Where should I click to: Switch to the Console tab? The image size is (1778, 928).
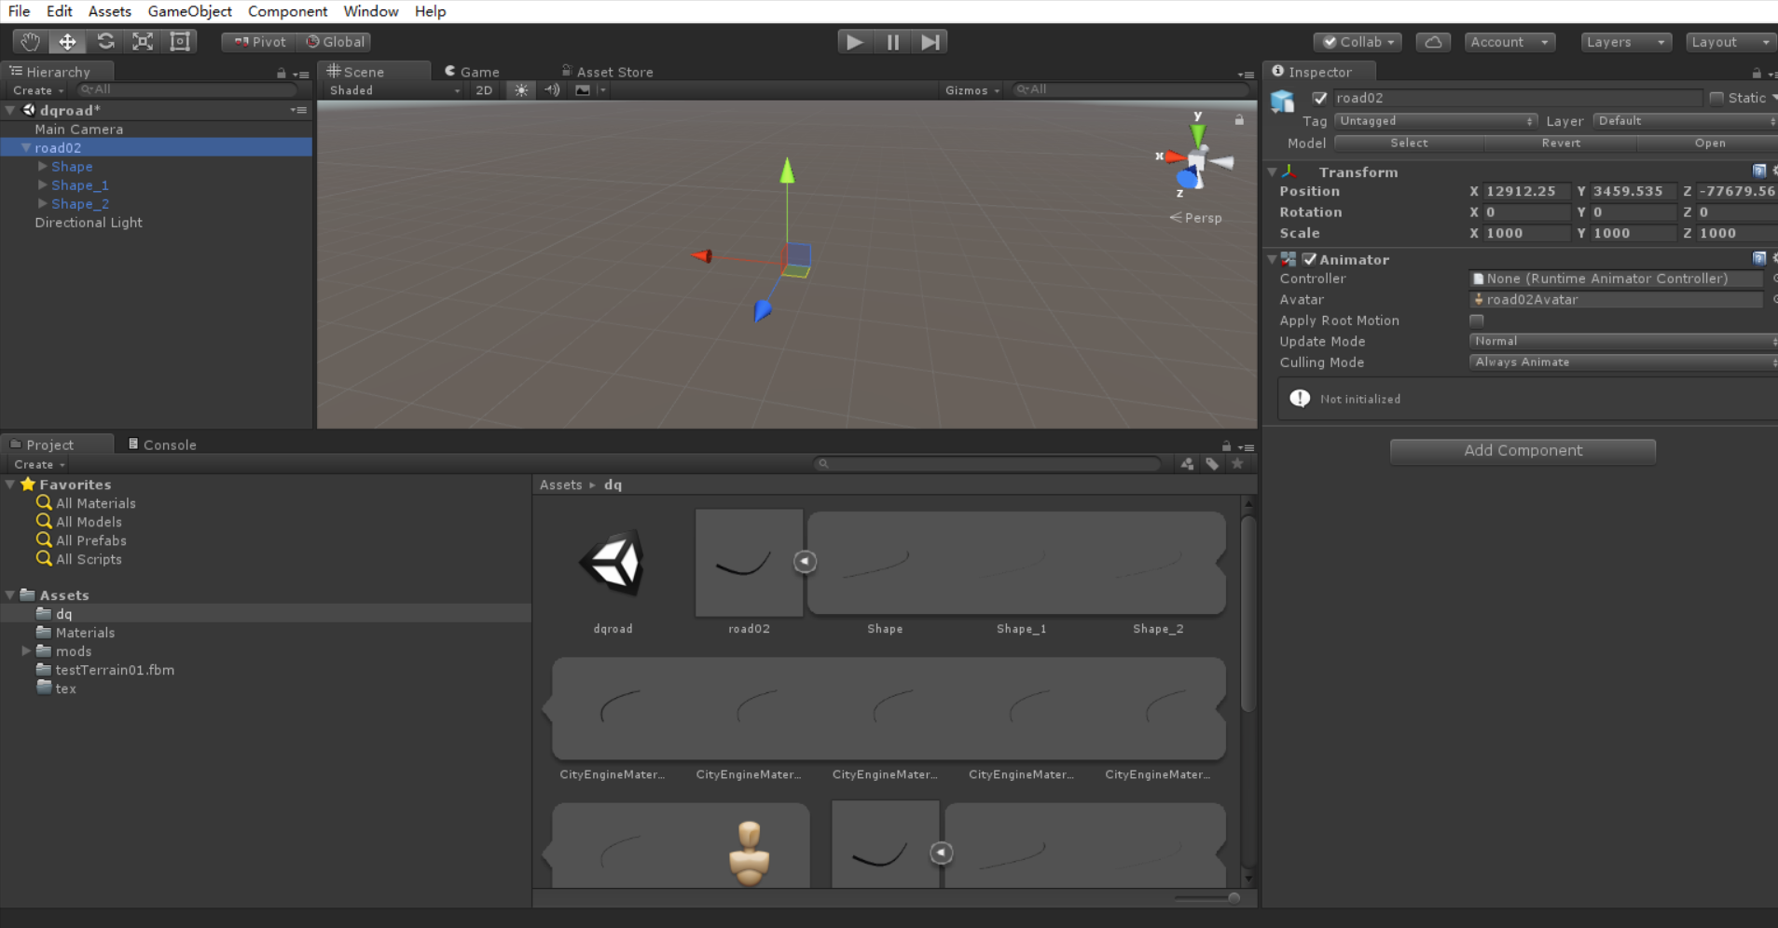click(162, 444)
